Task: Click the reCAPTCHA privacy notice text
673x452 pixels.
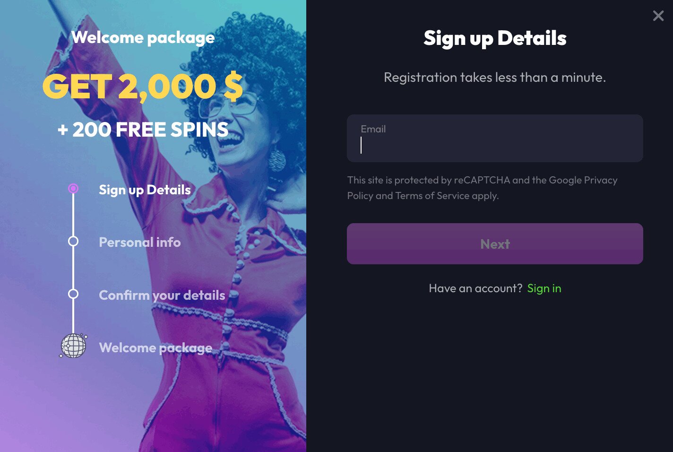Action: (482, 188)
